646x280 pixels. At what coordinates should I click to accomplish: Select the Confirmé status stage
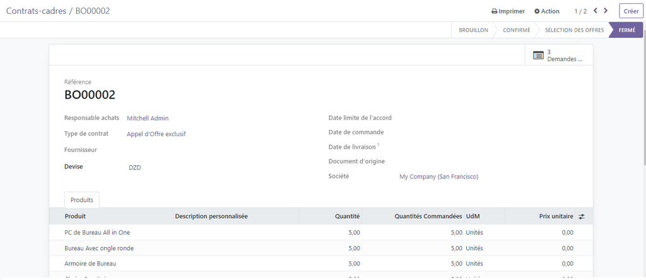point(516,30)
